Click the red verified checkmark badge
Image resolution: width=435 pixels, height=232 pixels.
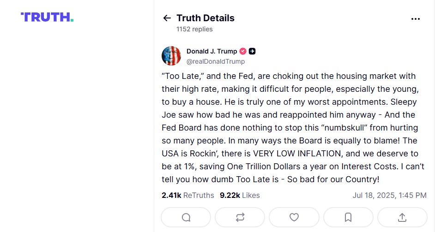[243, 51]
